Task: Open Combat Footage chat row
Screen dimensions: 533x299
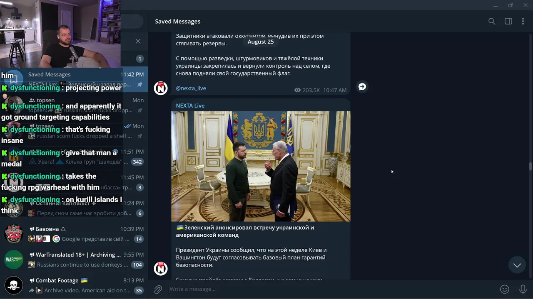Action: 74,285
